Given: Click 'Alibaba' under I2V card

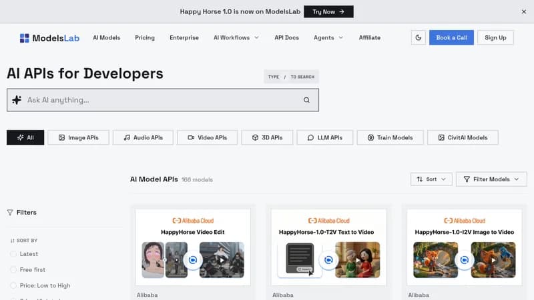Looking at the screenshot, I should tap(419, 295).
